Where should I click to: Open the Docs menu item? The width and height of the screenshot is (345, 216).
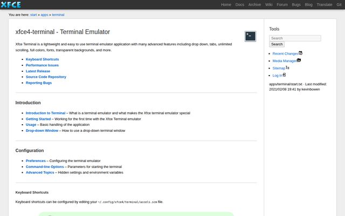coord(239,5)
